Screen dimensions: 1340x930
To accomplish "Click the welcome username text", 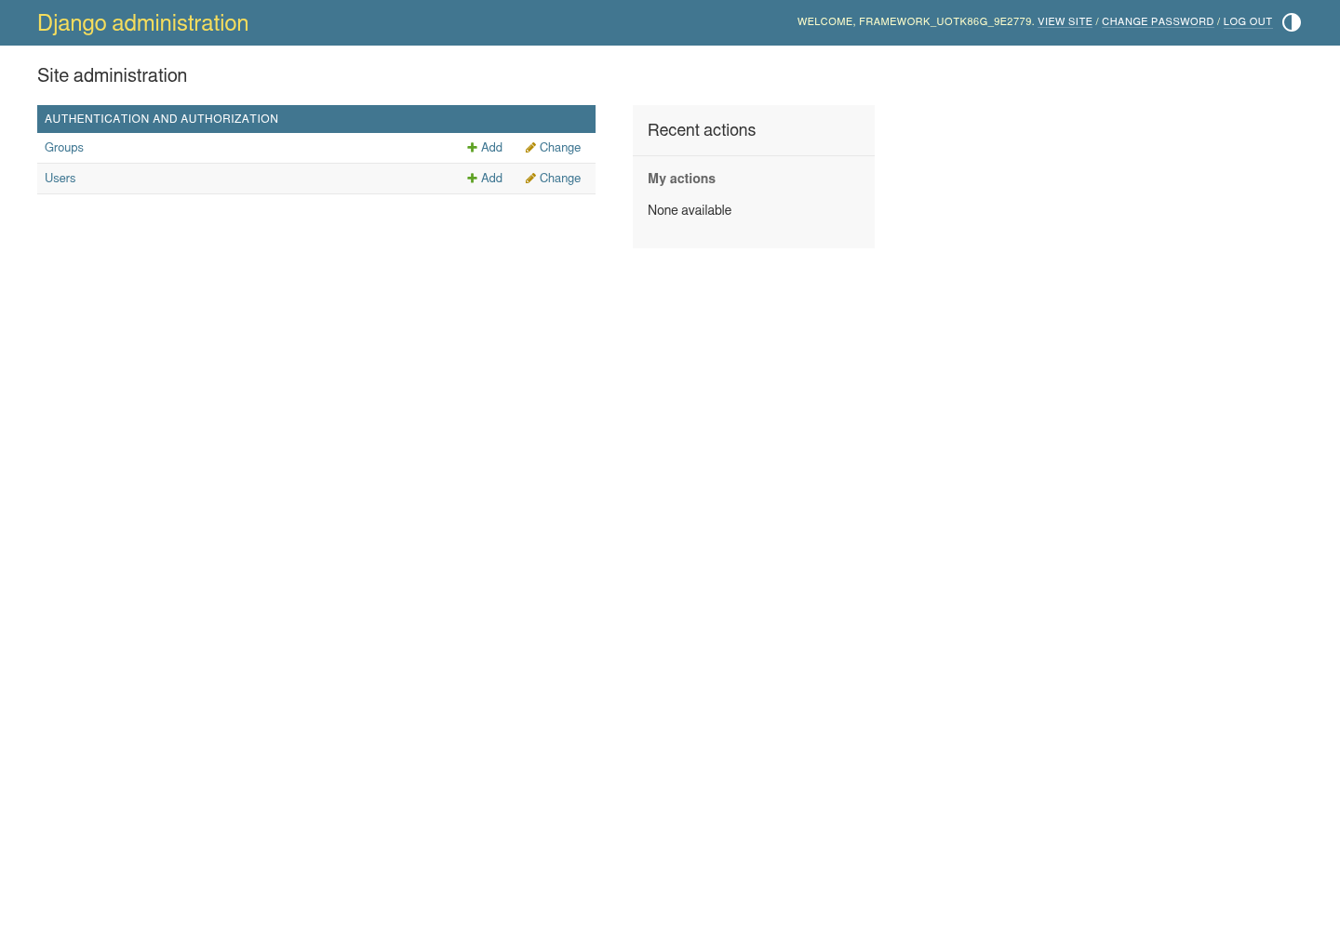I will (945, 22).
